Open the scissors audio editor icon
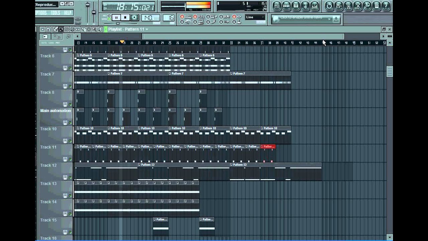Screen dimensions: 428x241 [357, 6]
